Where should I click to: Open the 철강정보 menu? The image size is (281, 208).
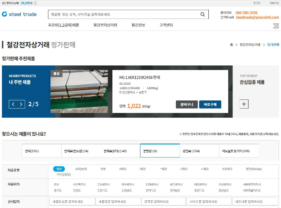point(138,25)
